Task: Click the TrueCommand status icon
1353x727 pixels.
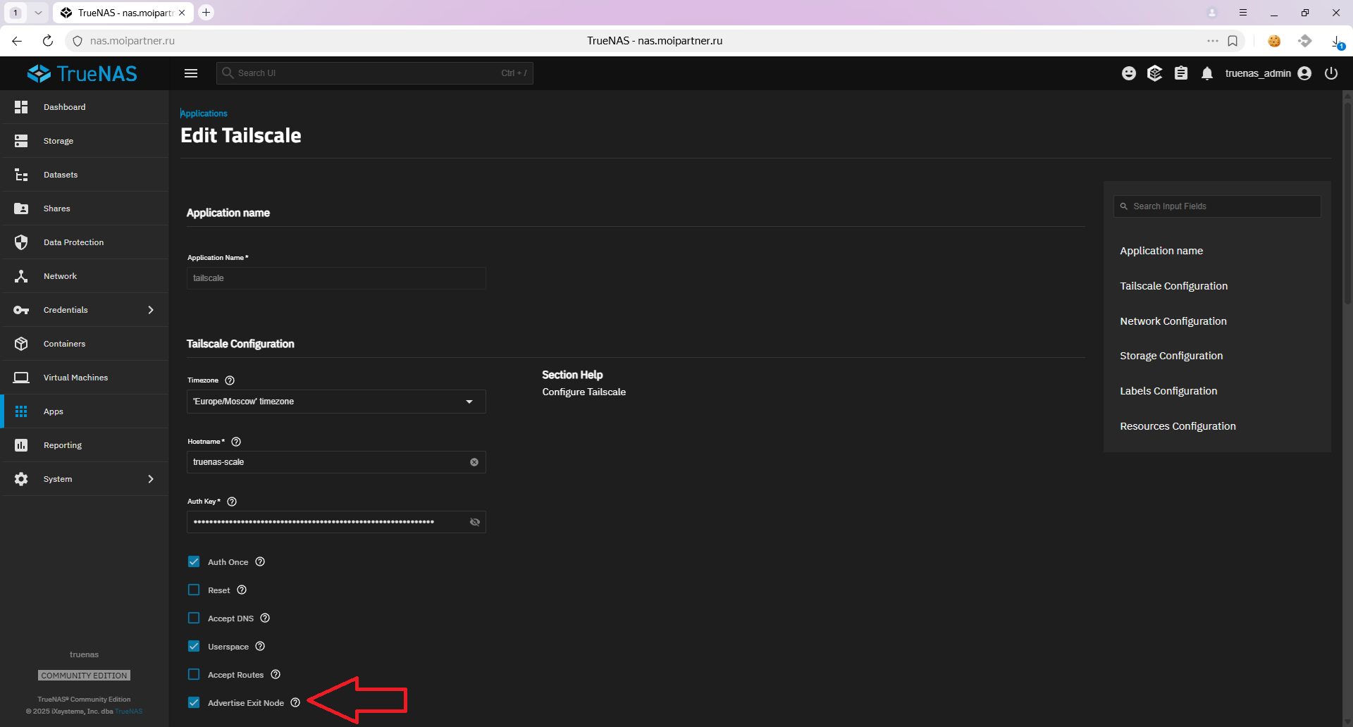Action: (x=1155, y=73)
